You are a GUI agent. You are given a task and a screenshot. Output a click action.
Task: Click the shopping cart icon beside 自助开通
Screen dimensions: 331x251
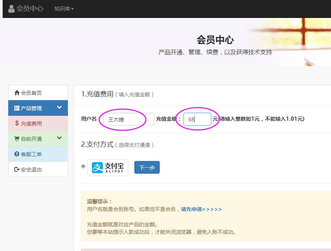coord(17,139)
